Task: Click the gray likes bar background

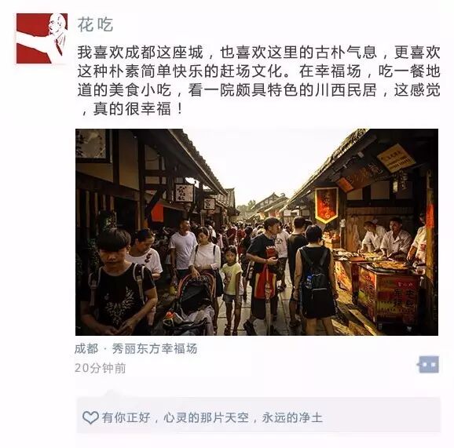Action: tap(258, 415)
